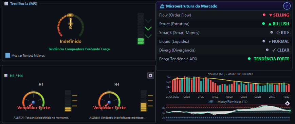Click the H1 gauge heading
The height and width of the screenshot is (124, 295).
pos(41,85)
